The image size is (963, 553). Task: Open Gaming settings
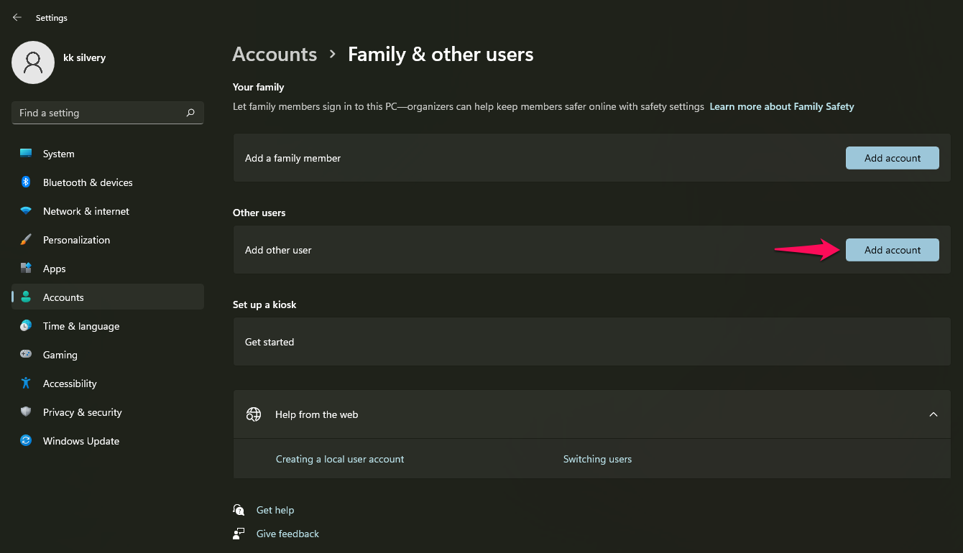click(58, 354)
